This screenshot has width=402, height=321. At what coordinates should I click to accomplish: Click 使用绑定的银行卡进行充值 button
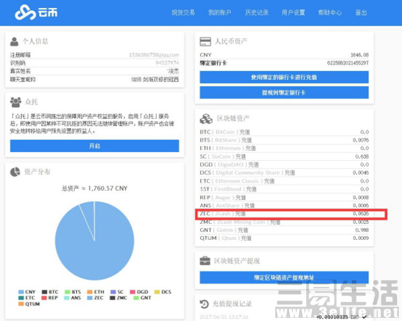[x=284, y=77]
